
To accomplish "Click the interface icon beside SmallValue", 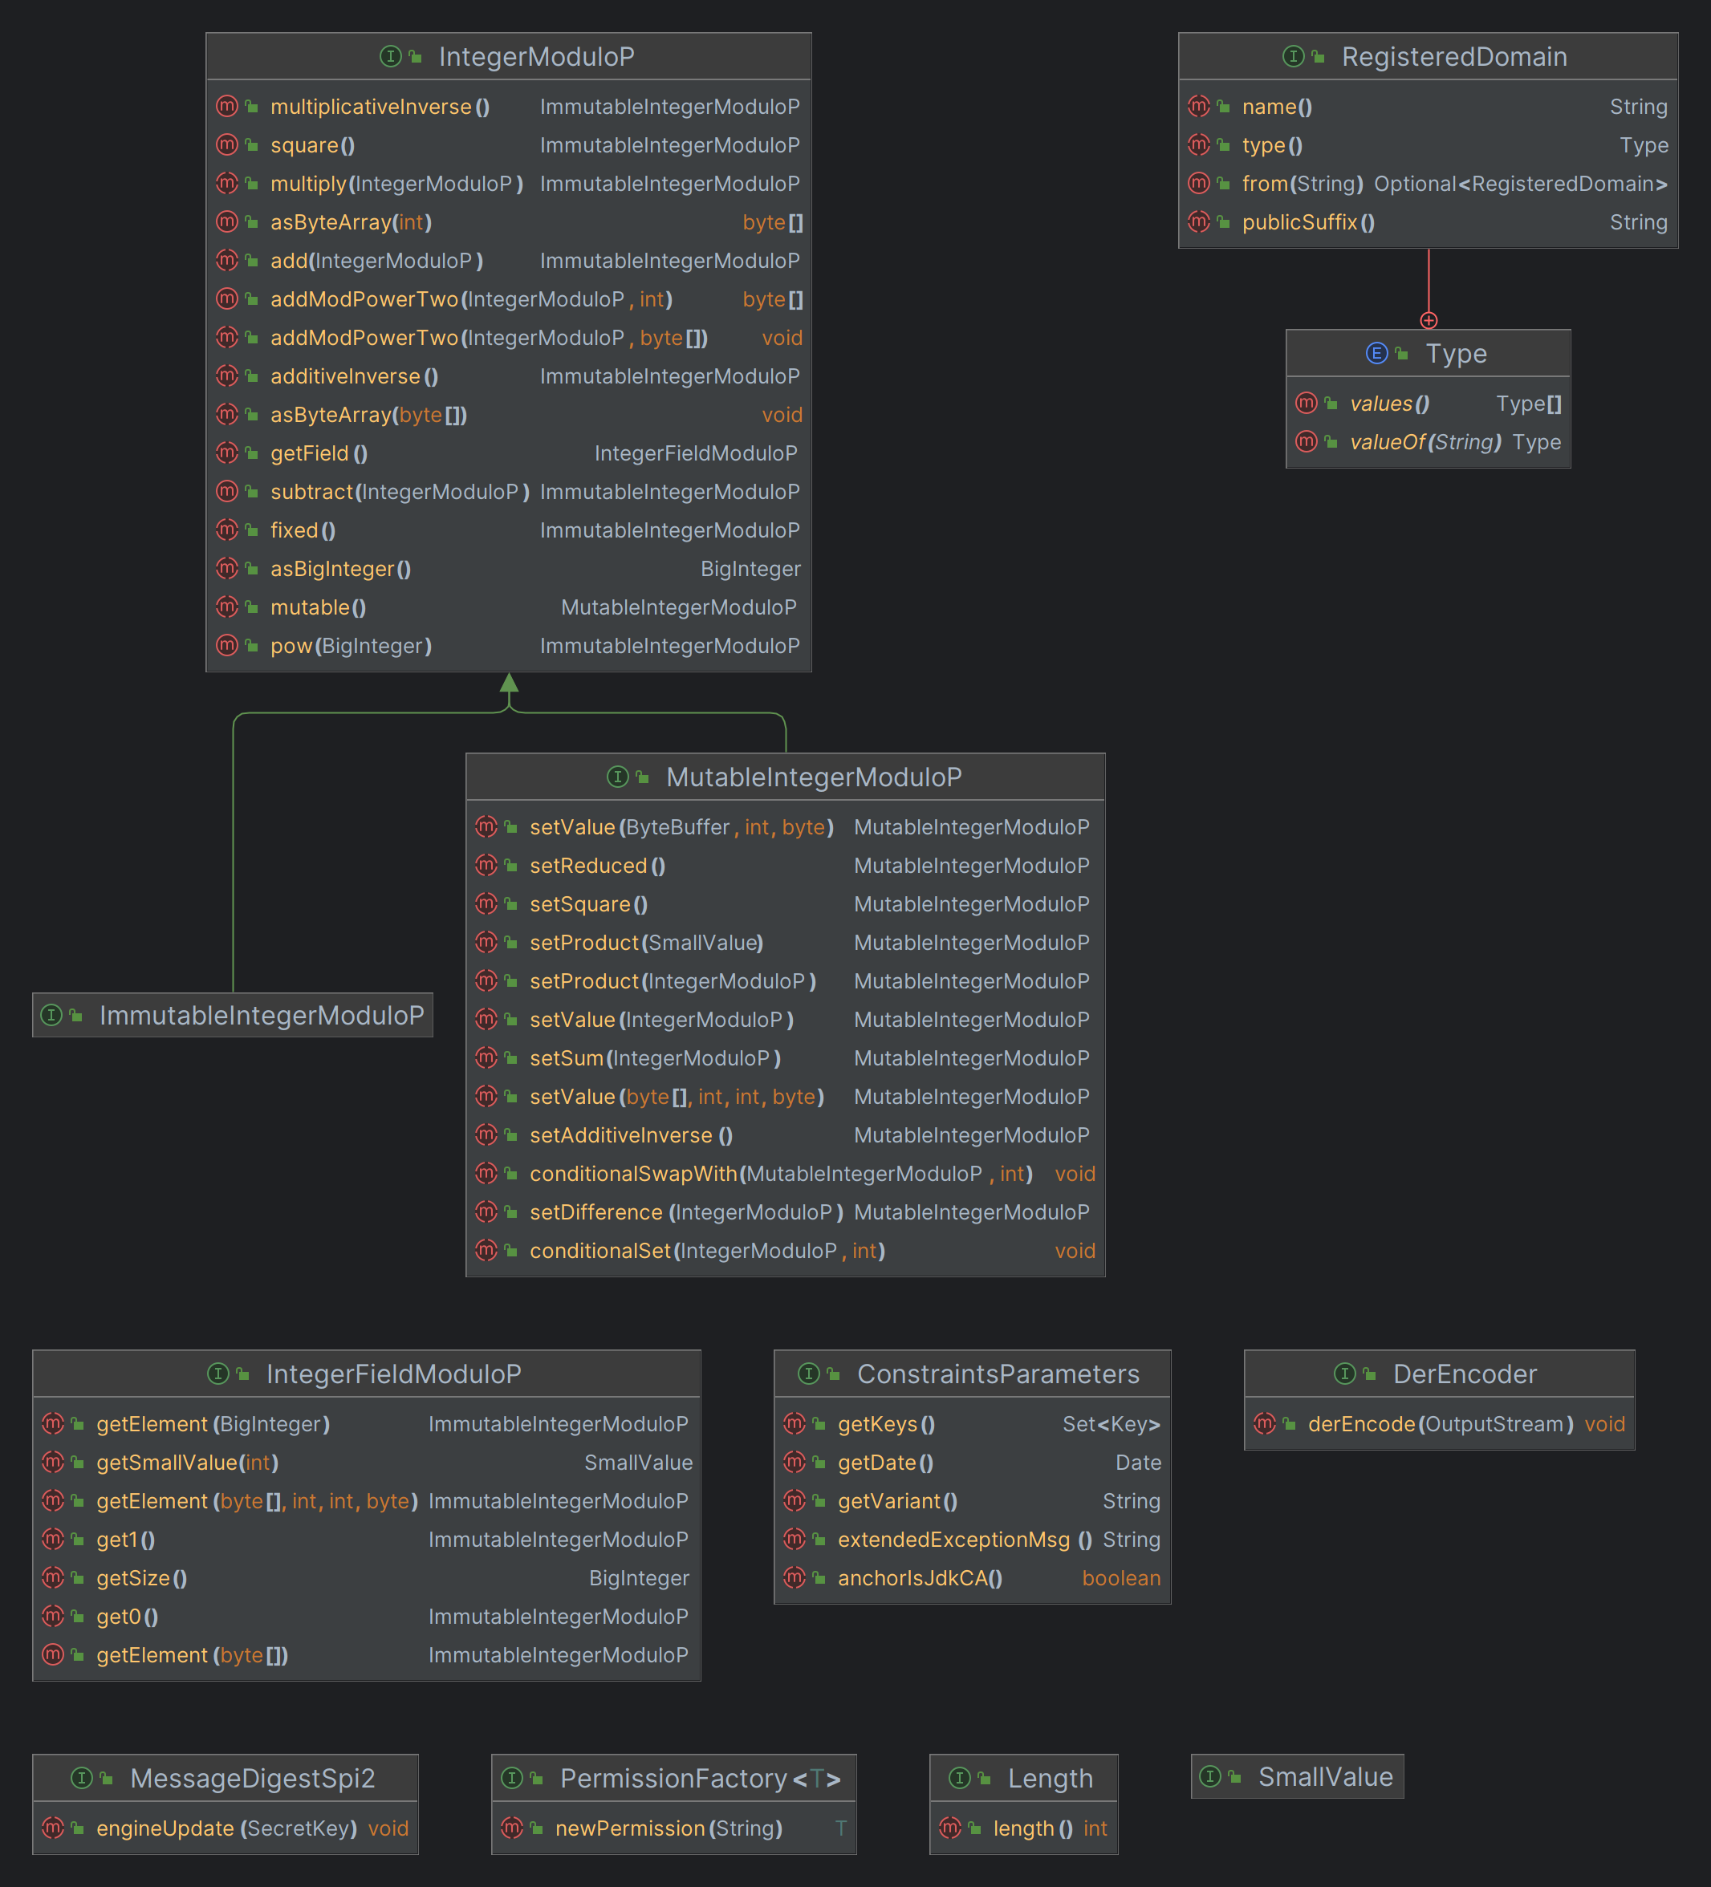I will pos(1210,1775).
